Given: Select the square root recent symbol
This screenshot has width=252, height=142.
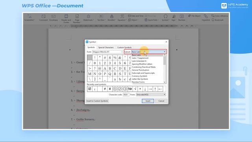Looking at the screenshot, I should [x=135, y=89].
